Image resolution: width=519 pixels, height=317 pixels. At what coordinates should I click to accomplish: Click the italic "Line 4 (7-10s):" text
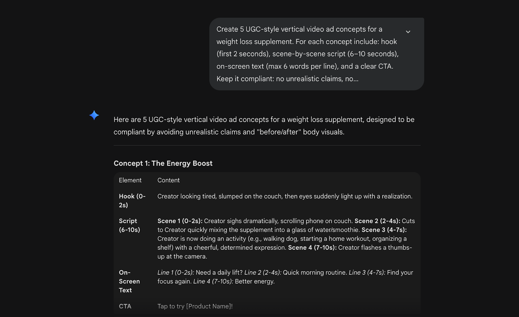pos(213,281)
